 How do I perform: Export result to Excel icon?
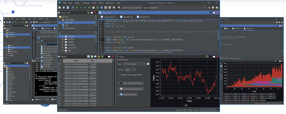[x=92, y=56]
